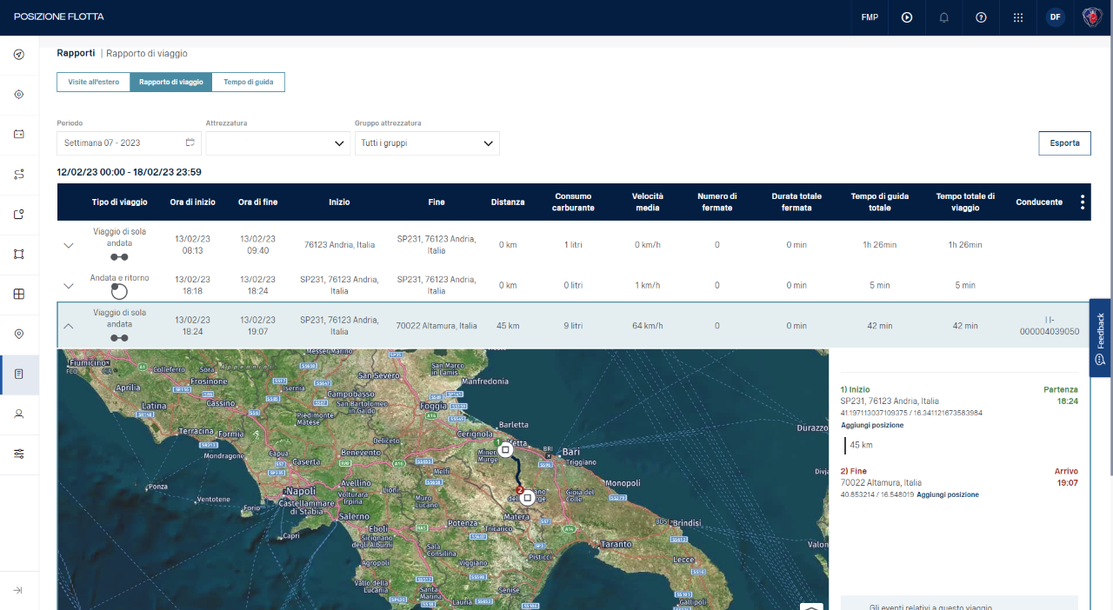This screenshot has height=610, width=1113.
Task: Open the Periodo week picker field
Action: click(130, 143)
